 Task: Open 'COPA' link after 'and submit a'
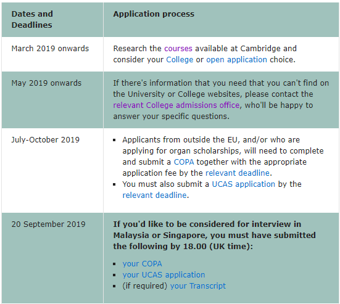point(184,162)
